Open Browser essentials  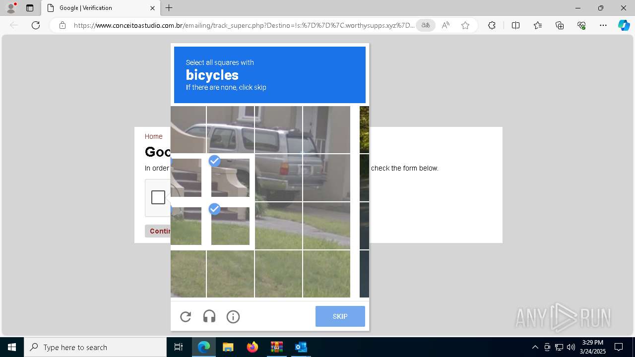581,25
